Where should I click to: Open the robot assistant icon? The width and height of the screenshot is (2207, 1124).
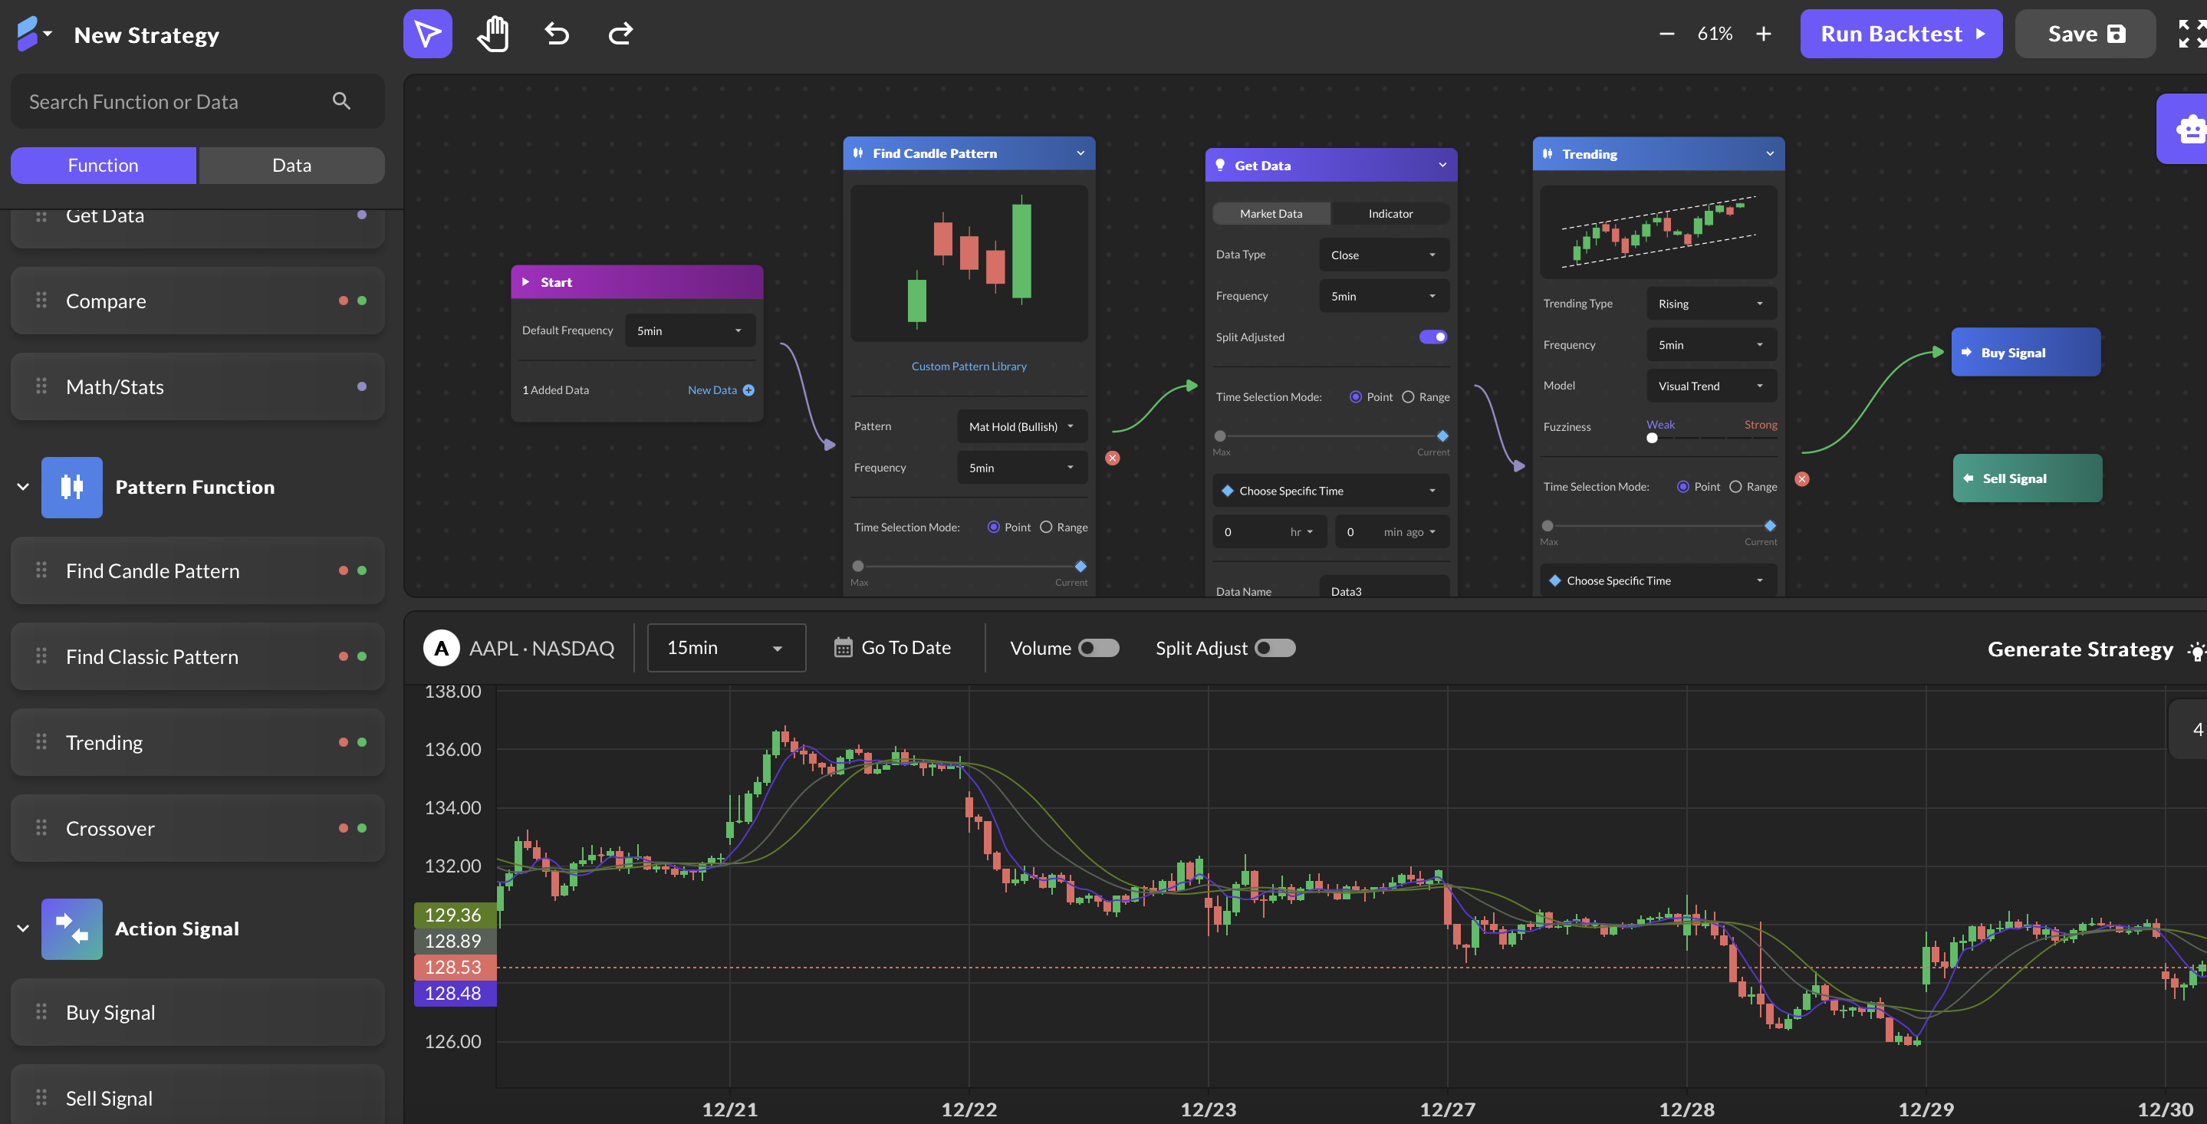coord(2189,129)
